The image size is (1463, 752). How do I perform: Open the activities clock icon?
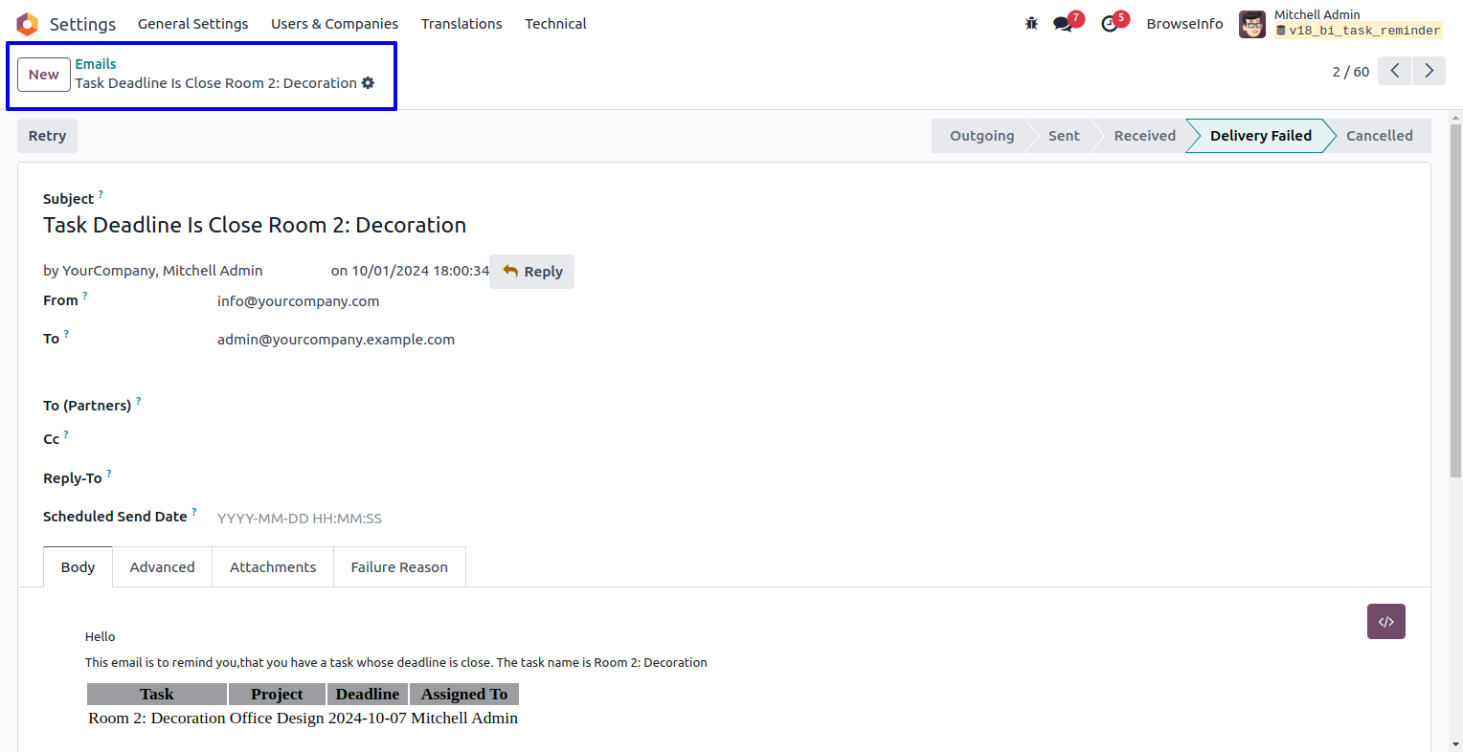pos(1110,24)
